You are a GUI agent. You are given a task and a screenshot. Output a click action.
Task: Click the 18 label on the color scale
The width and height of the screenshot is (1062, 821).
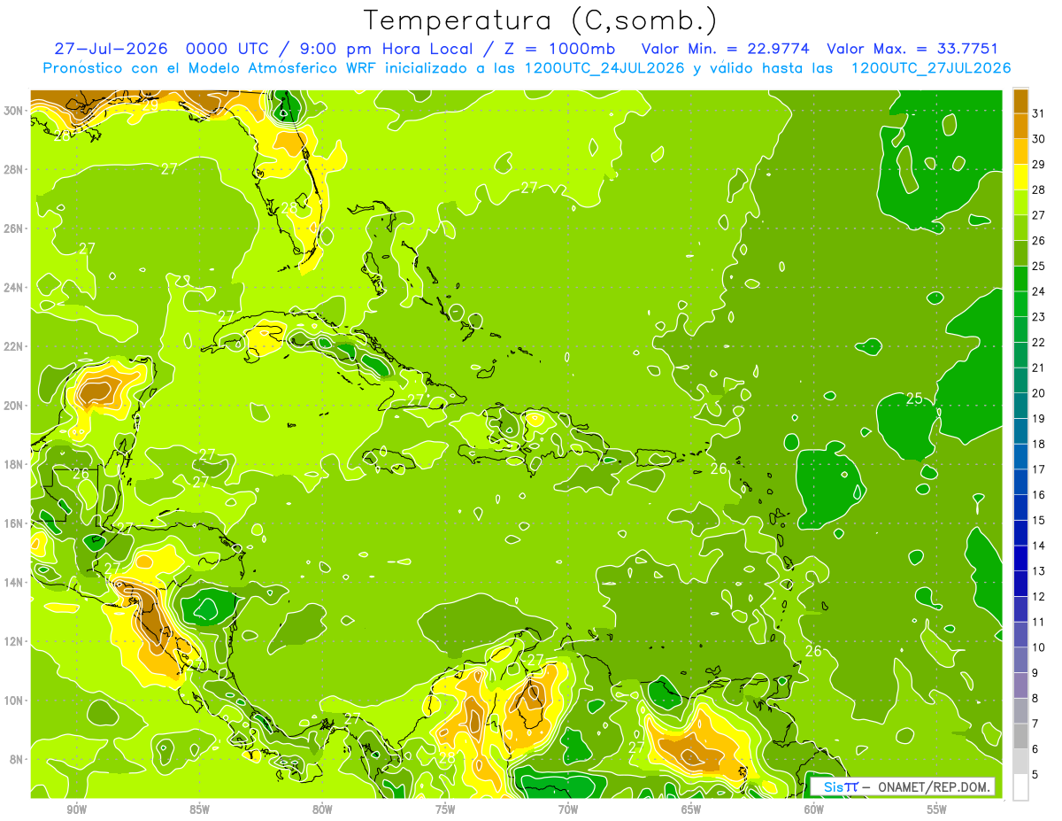[1039, 444]
